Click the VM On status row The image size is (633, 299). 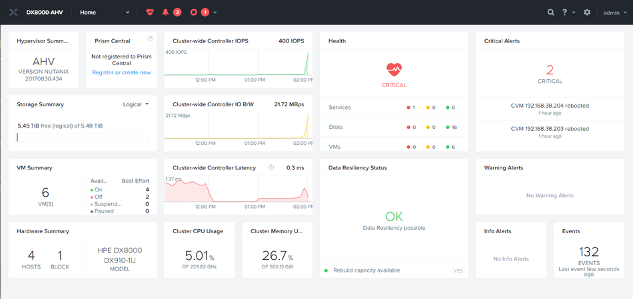tap(120, 189)
